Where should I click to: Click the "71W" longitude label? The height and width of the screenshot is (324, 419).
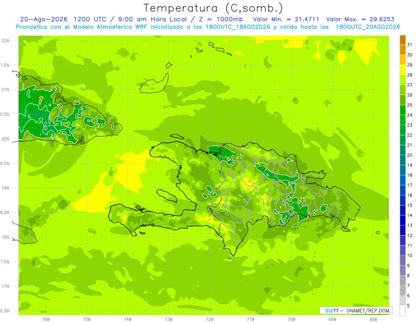pyautogui.click(x=250, y=319)
